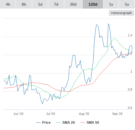135x130 pixels.
Task: Click the Jun '25 axis label
Action: pyautogui.click(x=18, y=114)
